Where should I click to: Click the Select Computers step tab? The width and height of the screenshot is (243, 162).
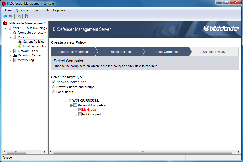pyautogui.click(x=167, y=52)
